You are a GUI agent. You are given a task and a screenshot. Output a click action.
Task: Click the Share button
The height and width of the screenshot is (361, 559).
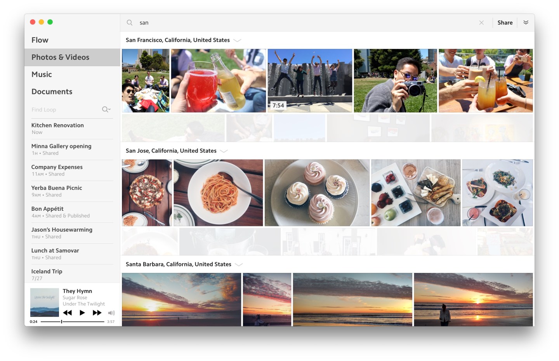tap(505, 23)
